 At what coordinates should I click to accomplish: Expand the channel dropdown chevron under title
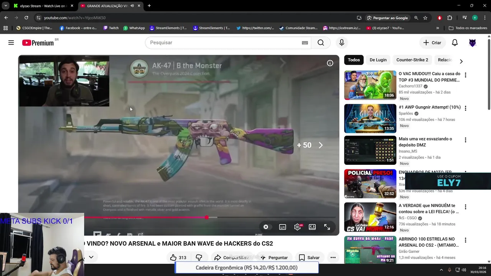(x=91, y=257)
